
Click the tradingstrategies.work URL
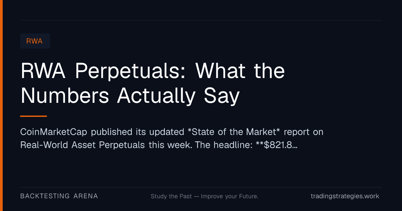(345, 196)
